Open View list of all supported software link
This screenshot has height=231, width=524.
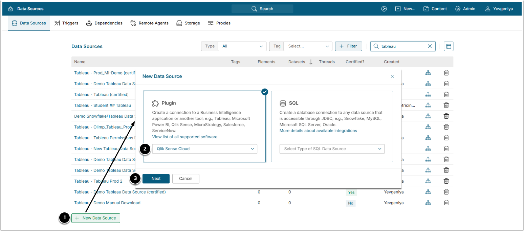(x=184, y=137)
